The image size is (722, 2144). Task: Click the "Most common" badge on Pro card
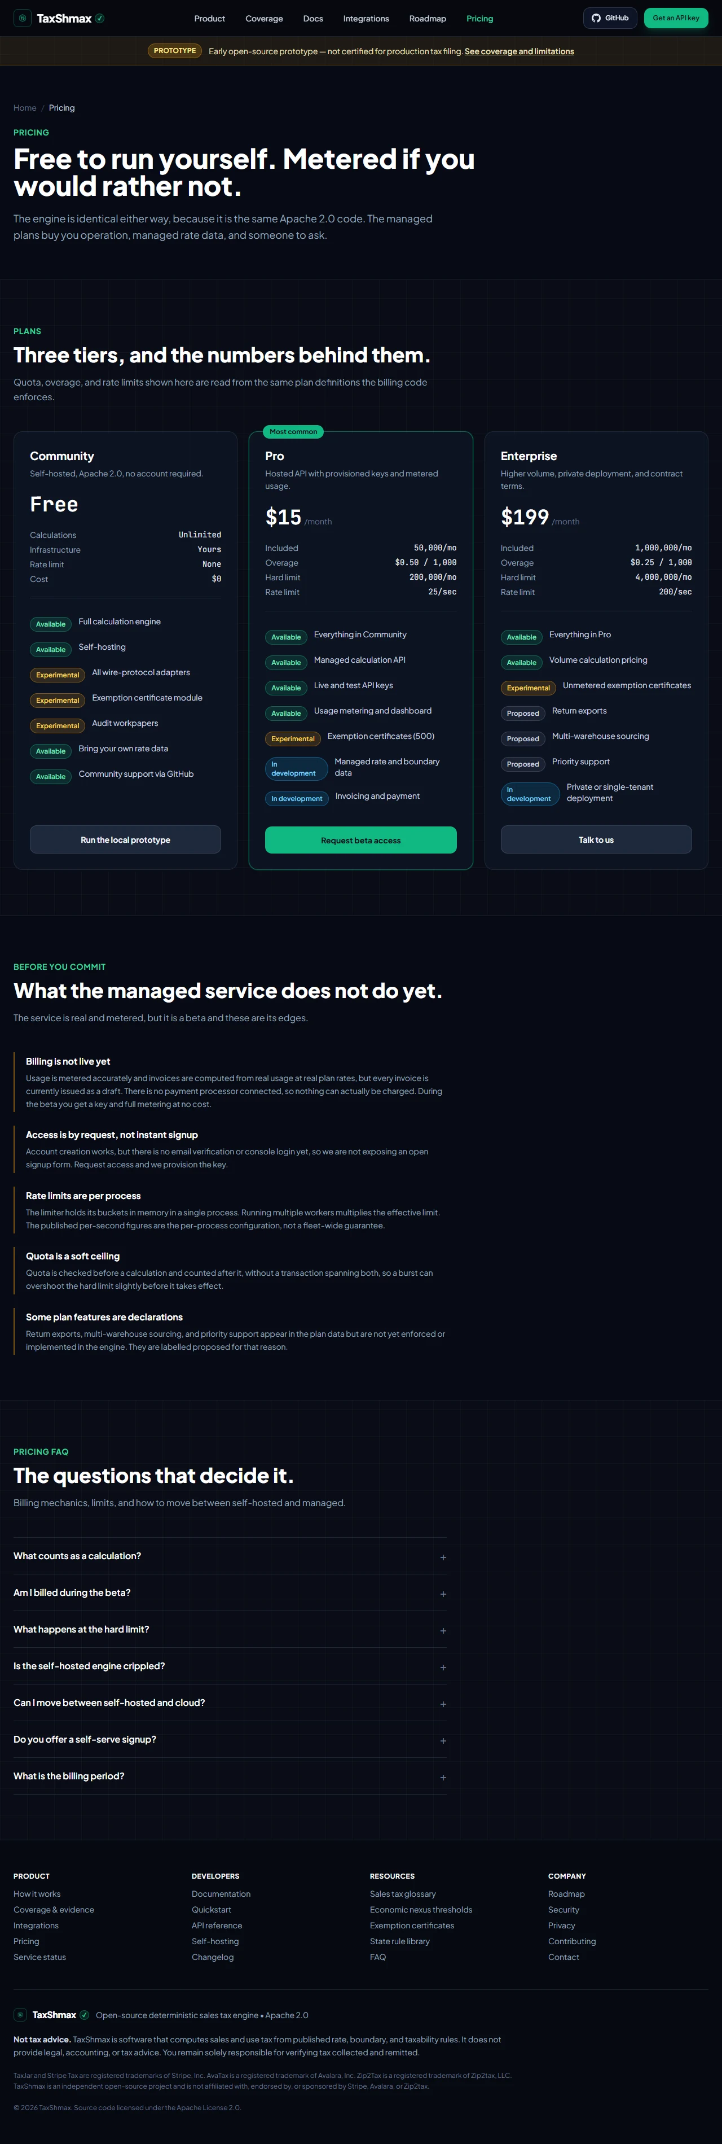pos(294,432)
